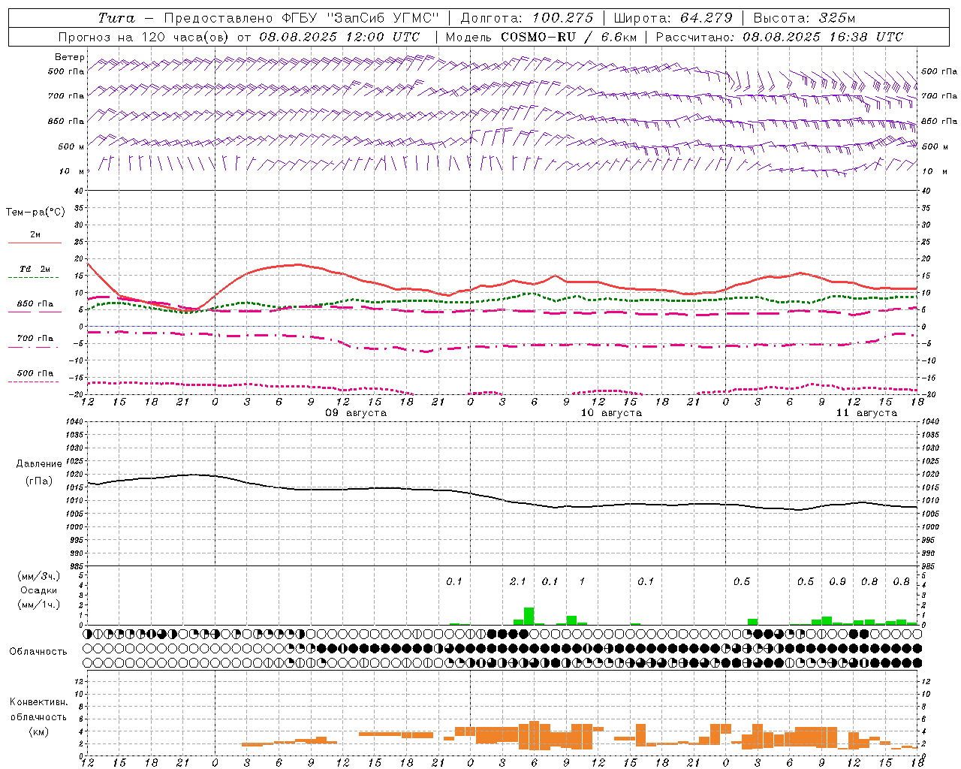
Task: Click the "Ветер" wind panel label
Action: click(70, 57)
